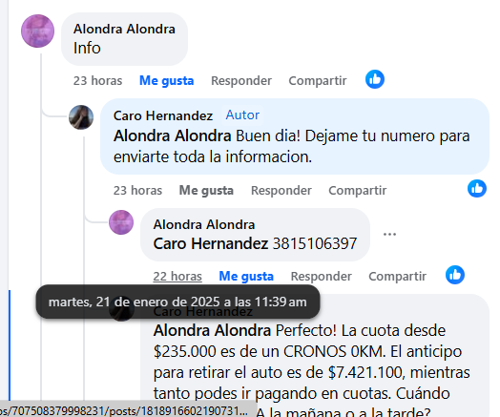Screen dimensions: 500x417
Task: Open the 22 horas timestamp link
Action: 177,276
